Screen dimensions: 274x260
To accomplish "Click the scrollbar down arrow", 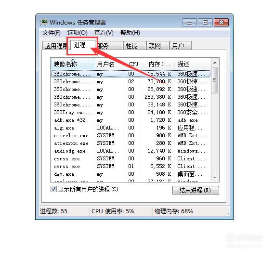I will pyautogui.click(x=215, y=177).
